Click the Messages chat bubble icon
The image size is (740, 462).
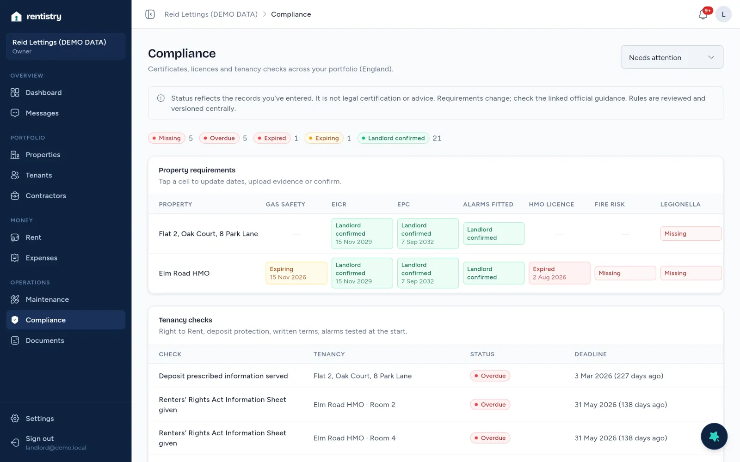pyautogui.click(x=15, y=113)
